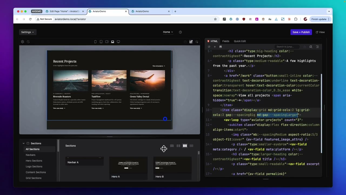
Task: Click the TaskFlow project sunset image
Action: tap(109, 80)
